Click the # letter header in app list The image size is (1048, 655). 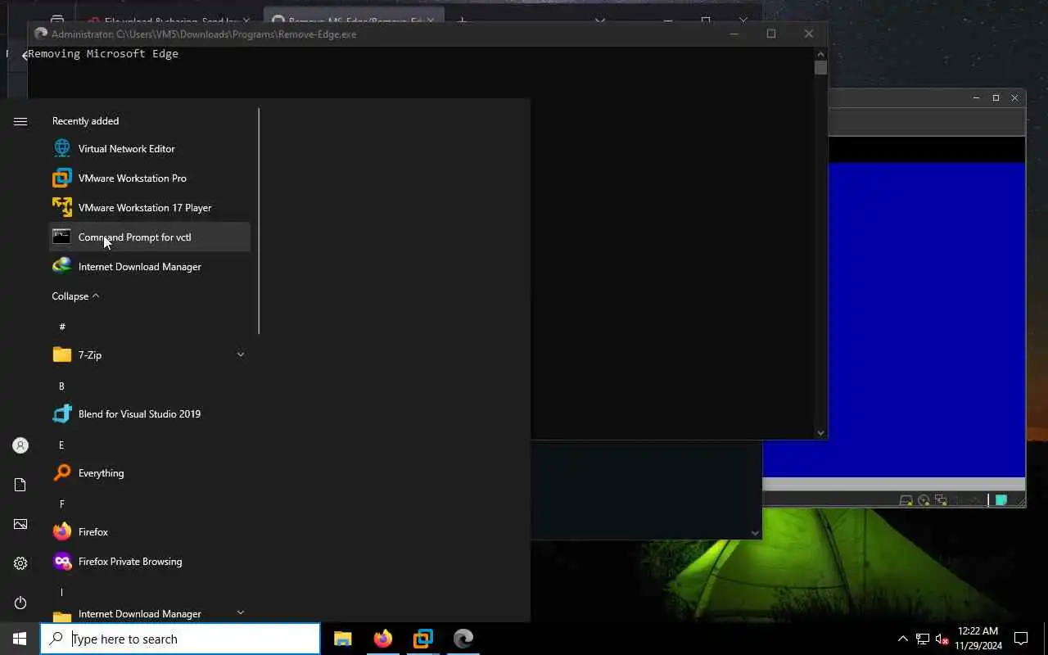(x=61, y=327)
